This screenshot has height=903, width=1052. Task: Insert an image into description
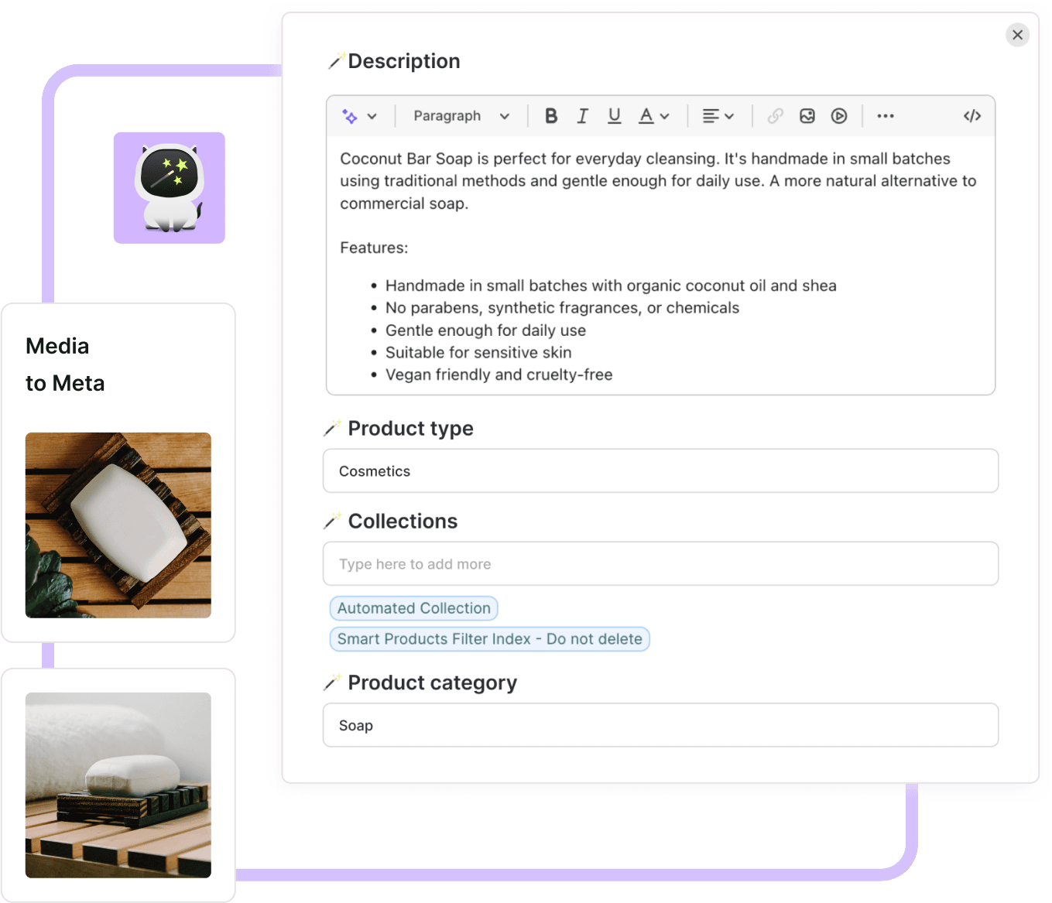807,116
